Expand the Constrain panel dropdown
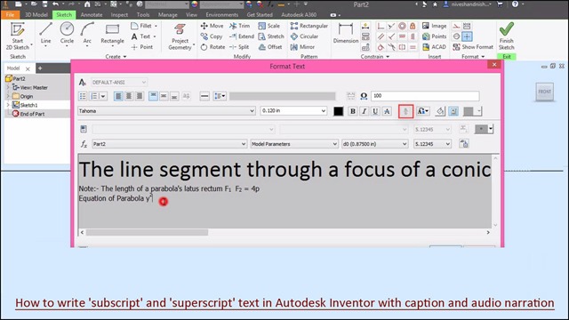 click(x=375, y=57)
